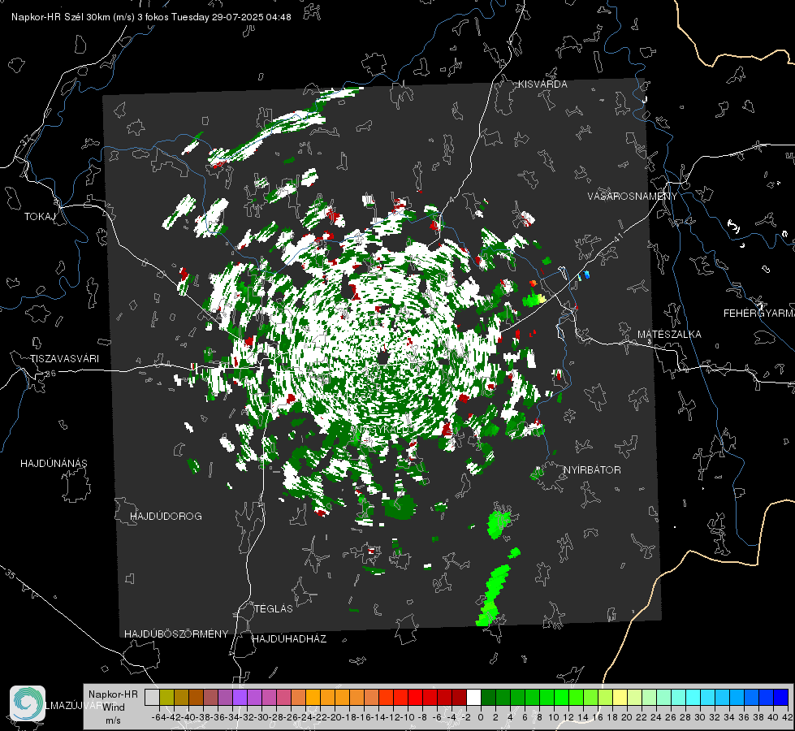This screenshot has width=795, height=731.
Task: Click the white swatch between -2 and 0
Action: click(x=473, y=697)
